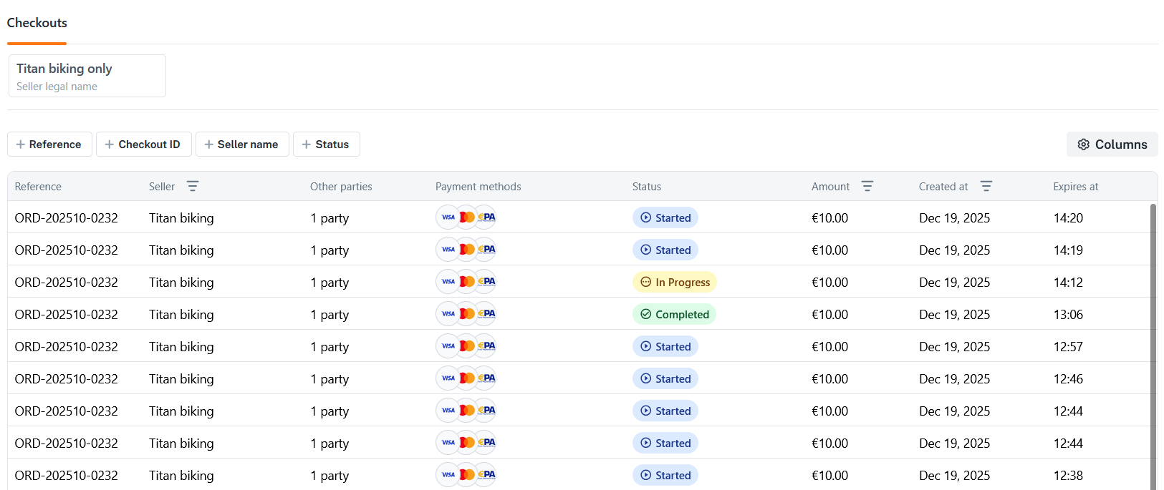Click the 14:12 expiry time

[1068, 282]
